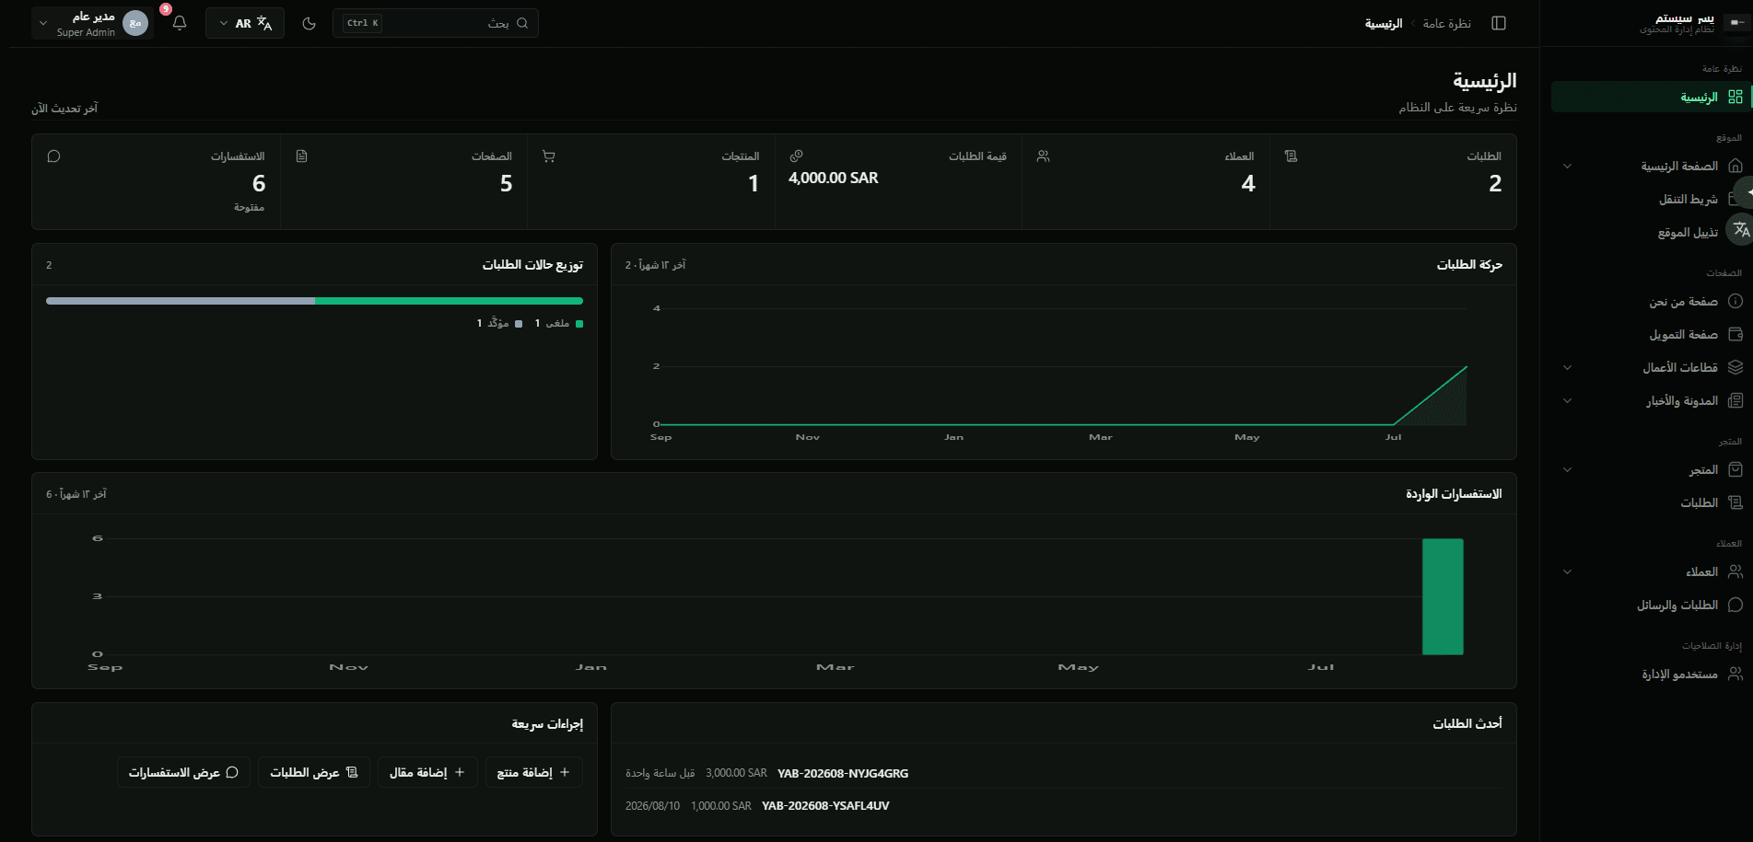Toggle dark mode with the moon icon
This screenshot has height=842, width=1753.
[310, 23]
